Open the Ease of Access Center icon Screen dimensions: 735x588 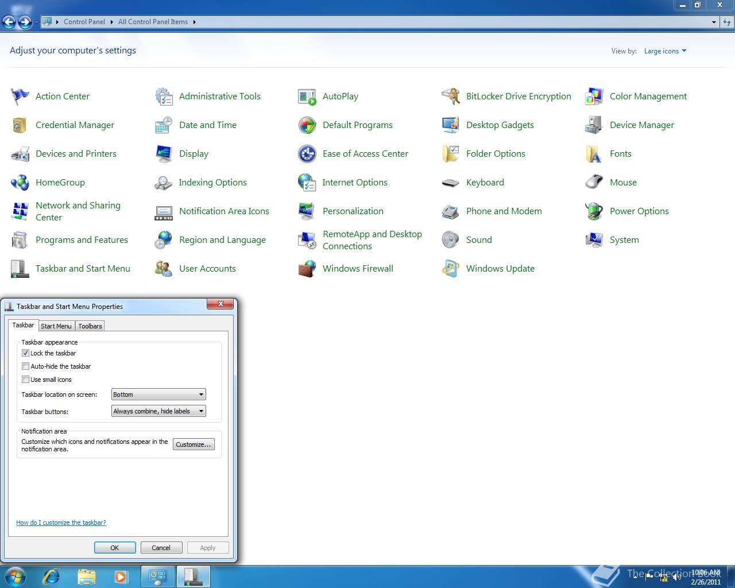pos(307,154)
